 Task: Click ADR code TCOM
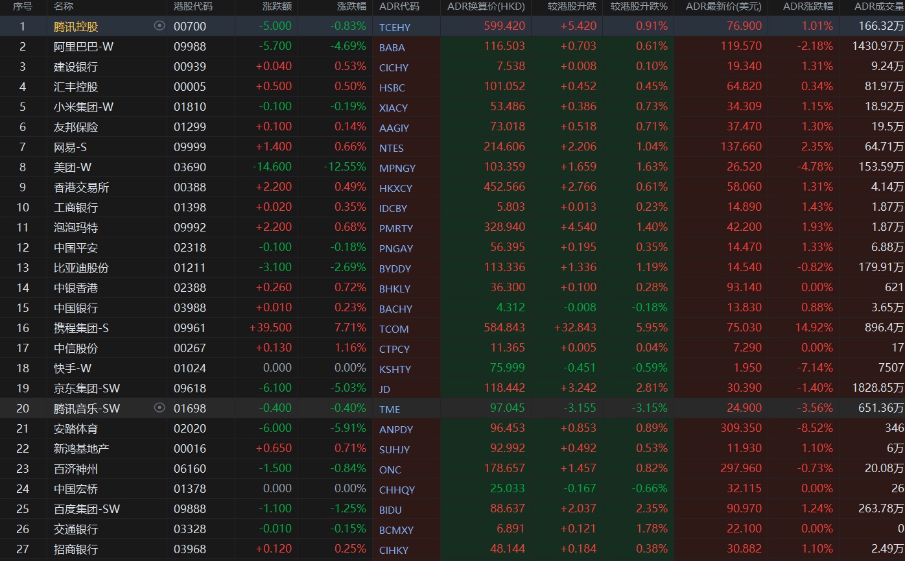pos(394,329)
